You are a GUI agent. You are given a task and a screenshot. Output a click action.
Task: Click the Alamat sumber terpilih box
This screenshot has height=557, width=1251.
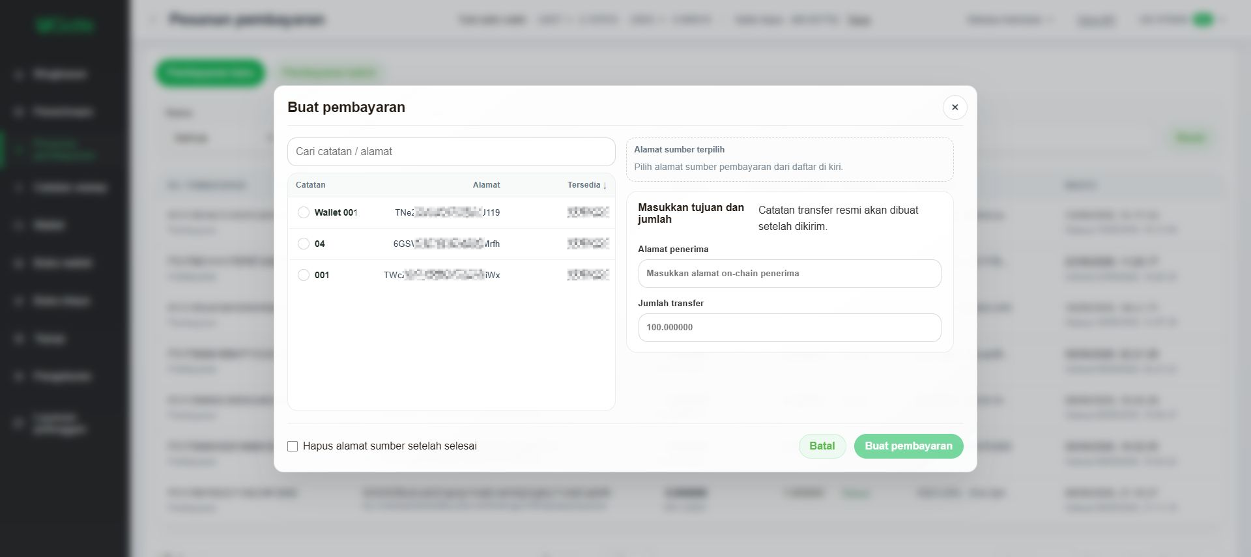click(789, 159)
